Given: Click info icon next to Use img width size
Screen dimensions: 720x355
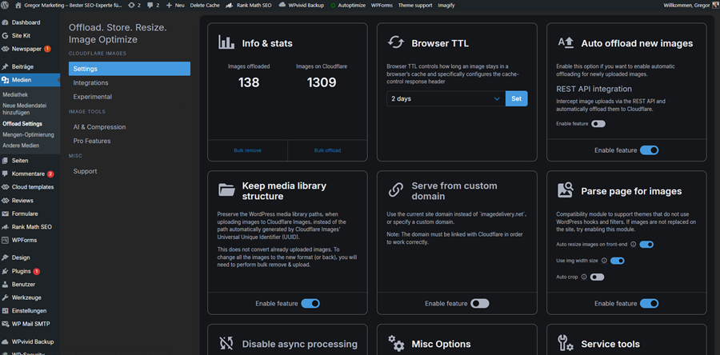Looking at the screenshot, I should (x=604, y=261).
